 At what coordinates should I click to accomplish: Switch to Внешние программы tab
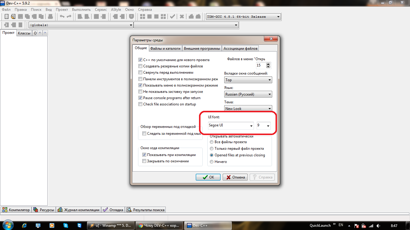point(202,48)
